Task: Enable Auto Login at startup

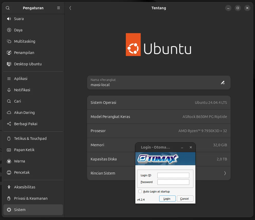Action: [x=140, y=191]
